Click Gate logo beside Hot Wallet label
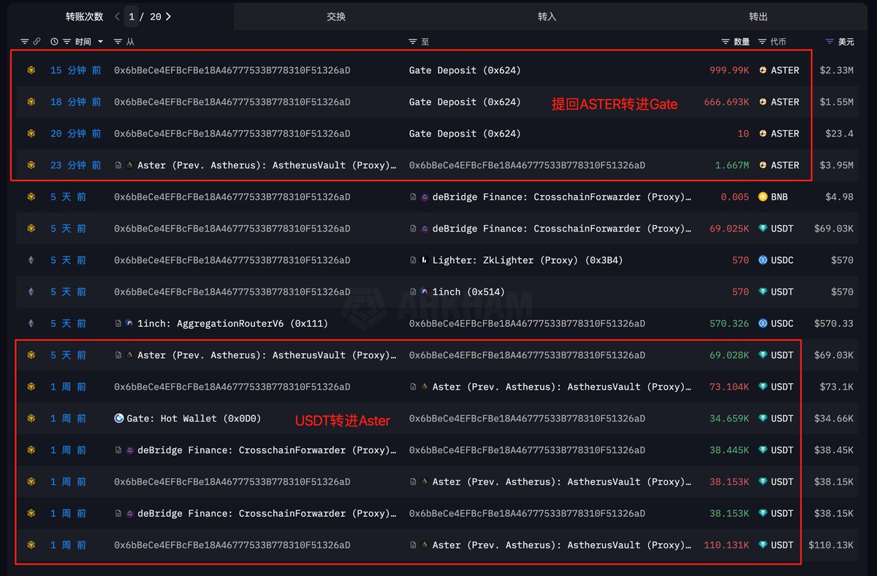877x576 pixels. (x=119, y=418)
